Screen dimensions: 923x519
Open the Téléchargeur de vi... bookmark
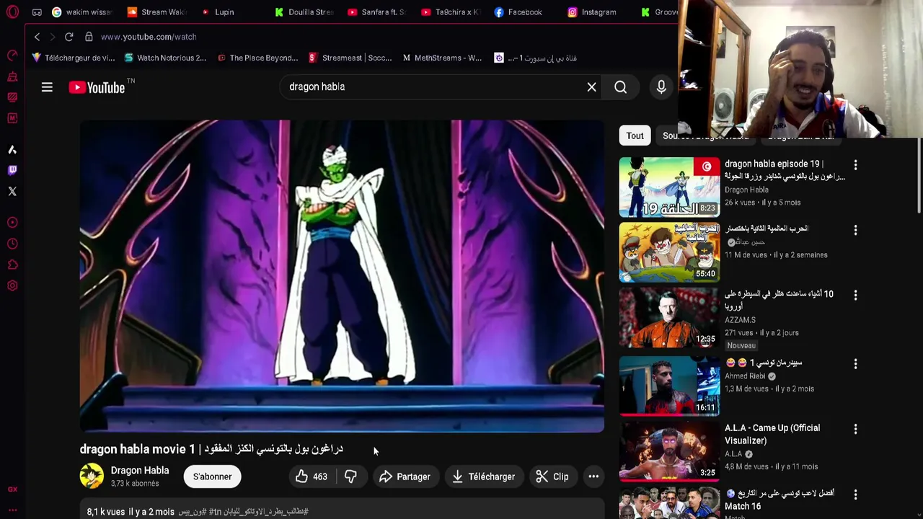tap(74, 58)
